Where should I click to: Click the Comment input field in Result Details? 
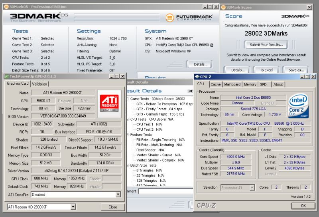pos(166,191)
